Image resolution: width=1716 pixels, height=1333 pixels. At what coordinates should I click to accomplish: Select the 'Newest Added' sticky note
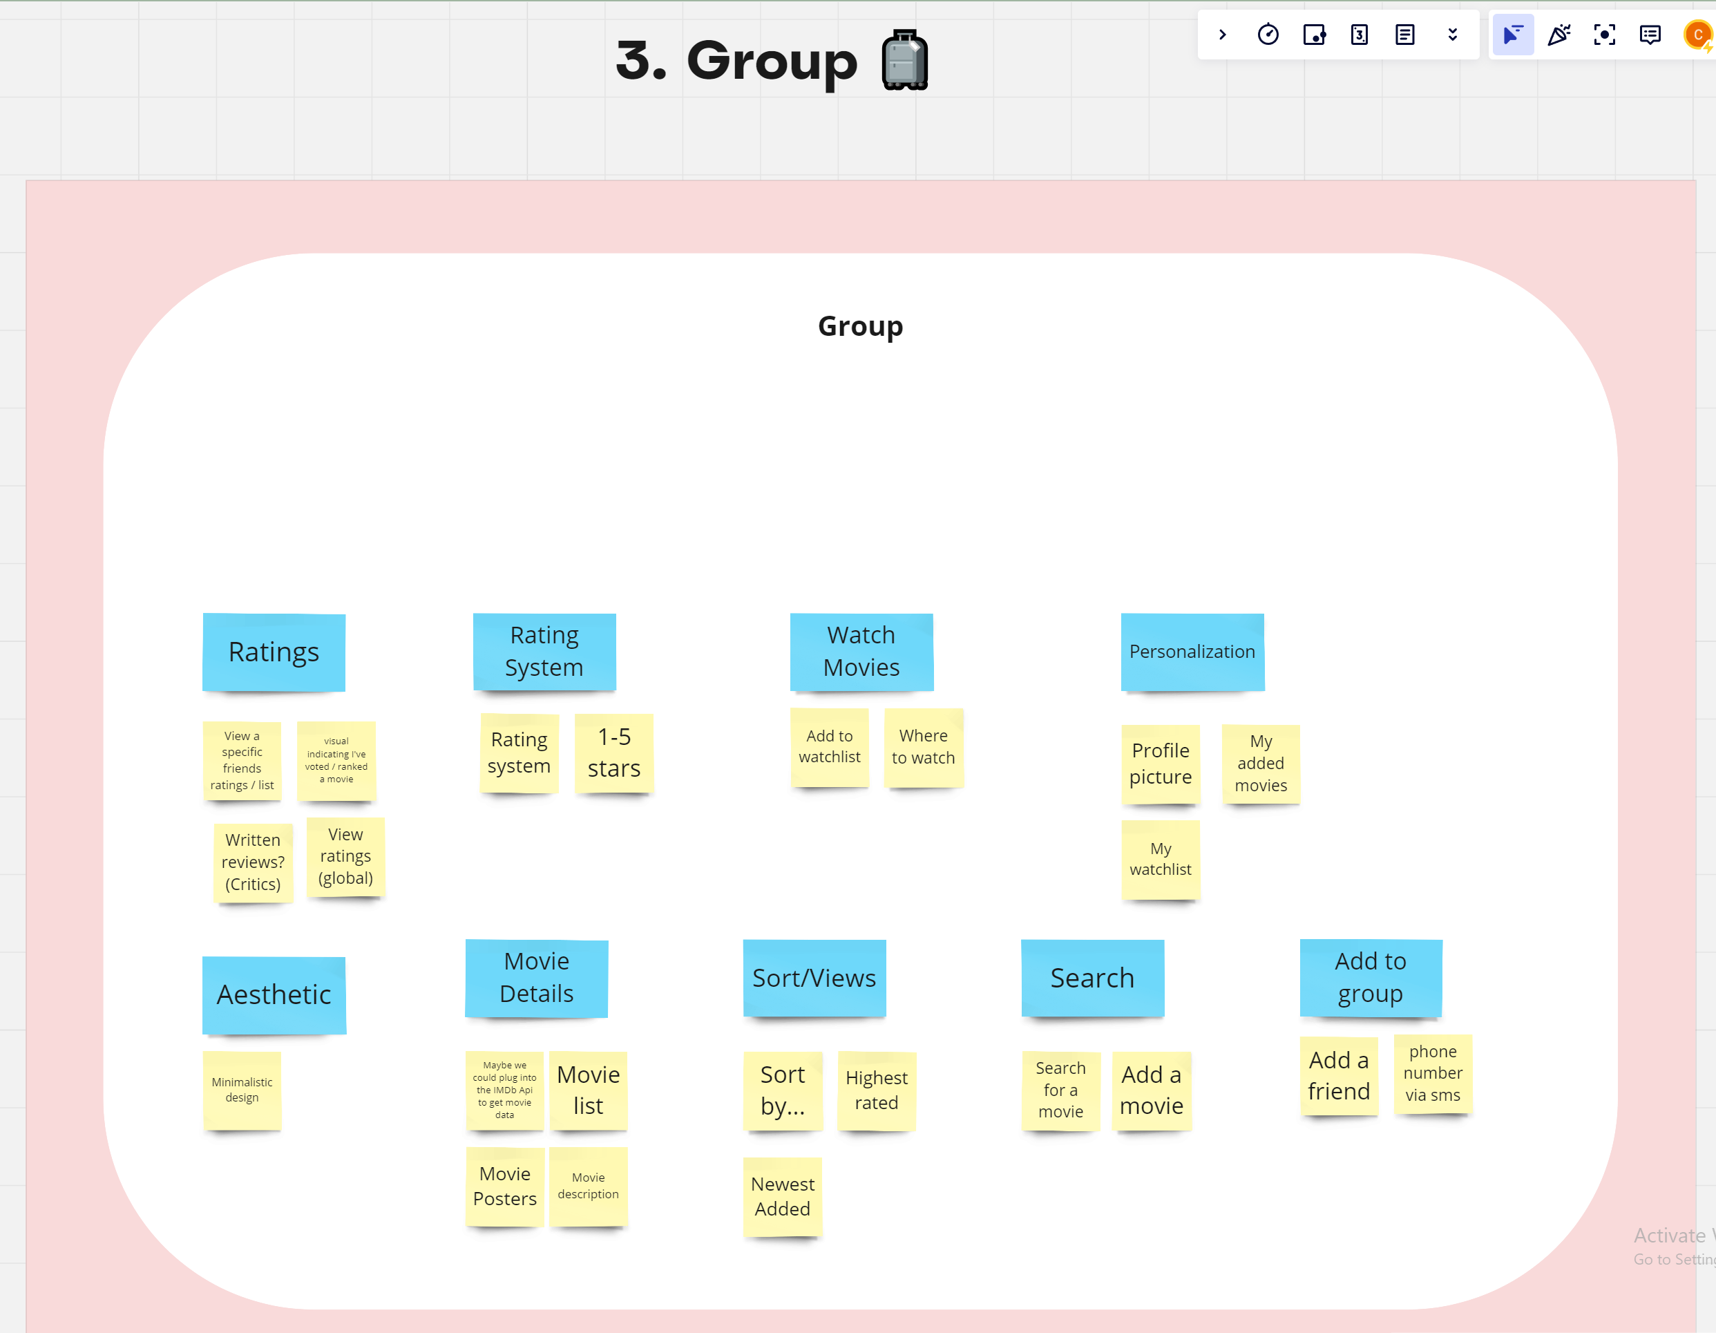coord(782,1196)
